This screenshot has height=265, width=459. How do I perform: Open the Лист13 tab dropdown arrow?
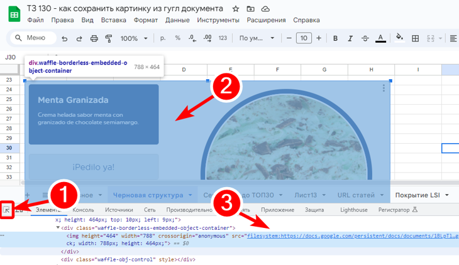[x=324, y=195]
